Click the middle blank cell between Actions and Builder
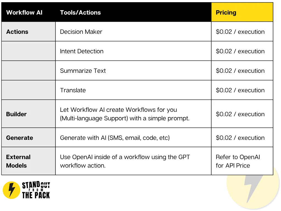Viewport: 281px width, 211px height. [x=29, y=71]
